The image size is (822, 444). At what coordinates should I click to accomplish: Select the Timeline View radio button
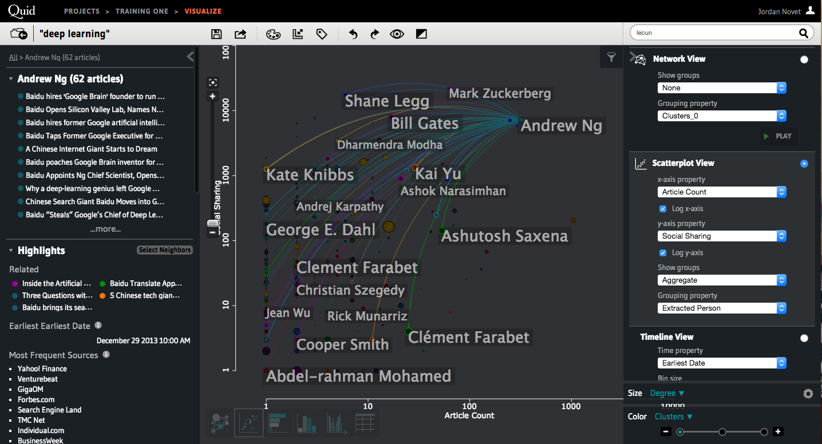point(804,338)
